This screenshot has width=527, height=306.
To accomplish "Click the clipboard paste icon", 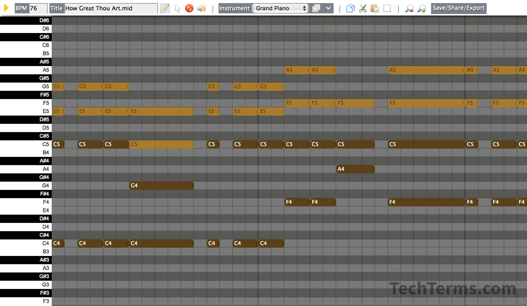I will pos(375,8).
